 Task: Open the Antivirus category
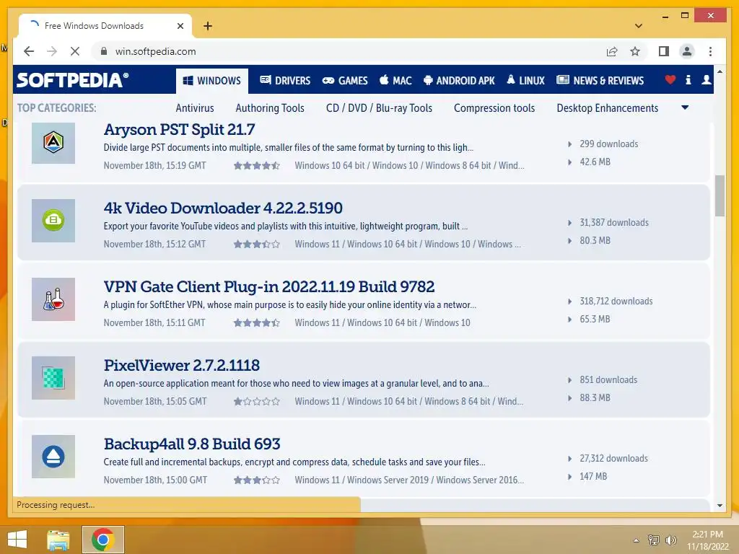(x=195, y=108)
